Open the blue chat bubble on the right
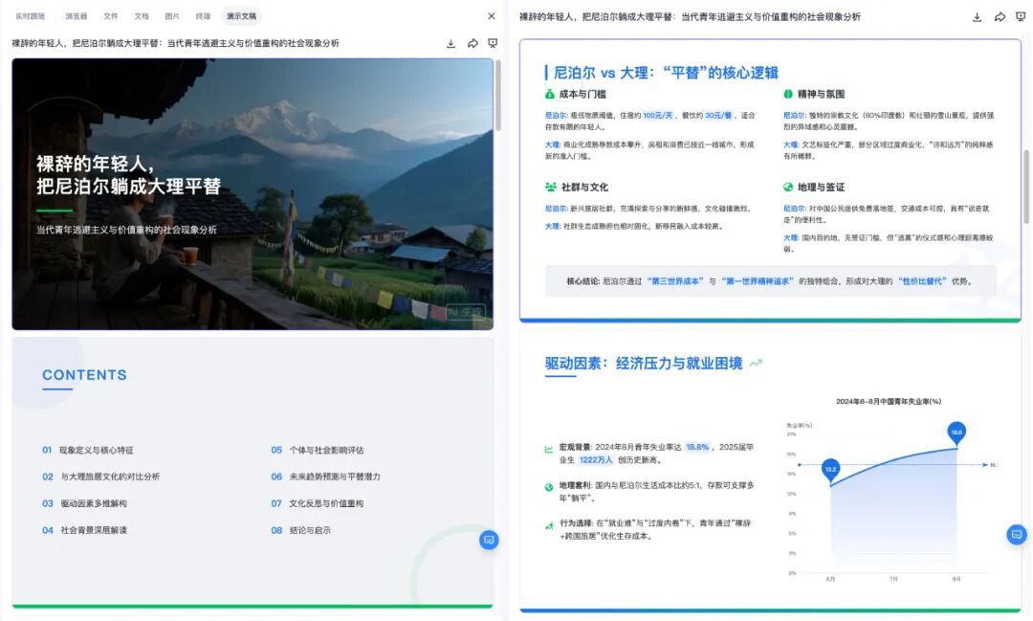This screenshot has width=1033, height=621. coord(1016,535)
